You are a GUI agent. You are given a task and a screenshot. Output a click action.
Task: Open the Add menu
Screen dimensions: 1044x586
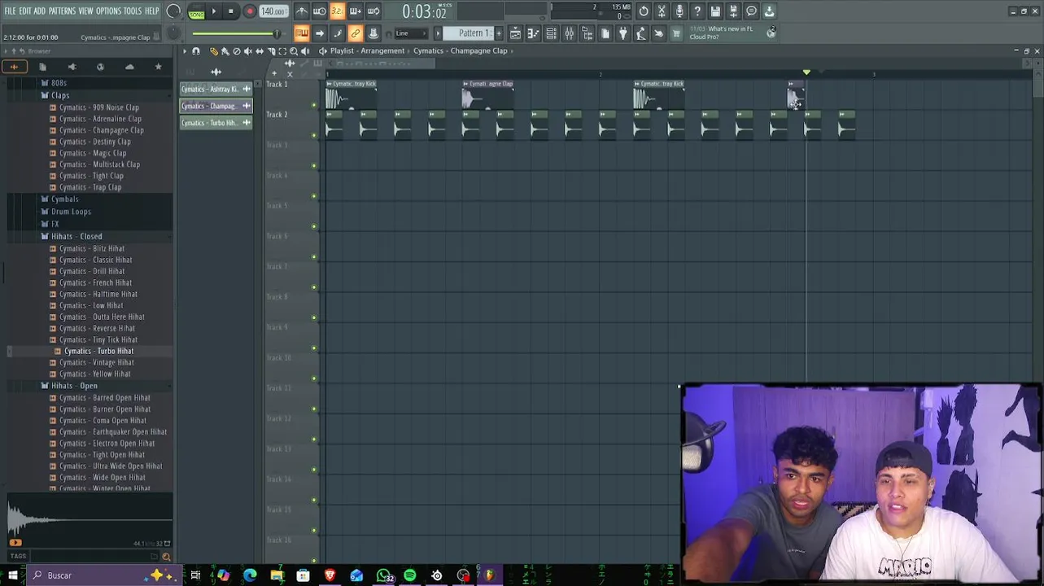pos(39,11)
